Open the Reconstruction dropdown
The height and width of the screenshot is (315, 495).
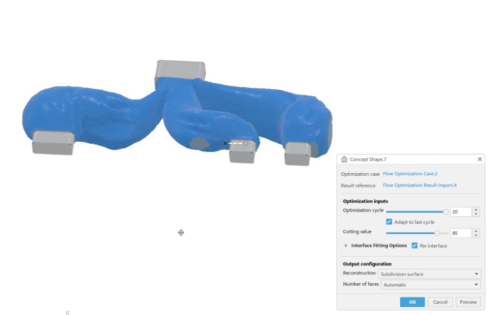click(430, 274)
